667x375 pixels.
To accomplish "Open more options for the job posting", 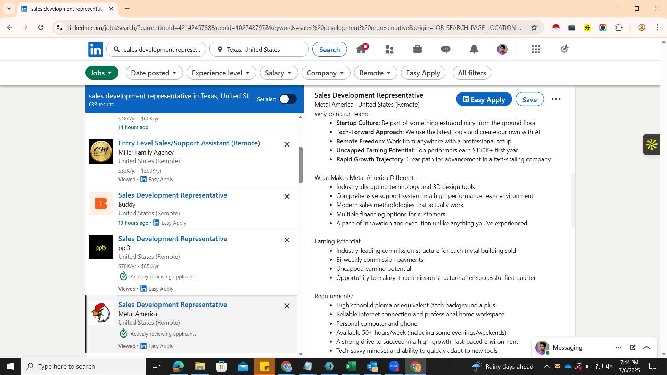I will 556,99.
